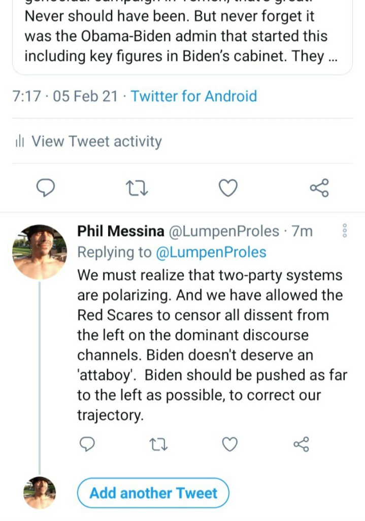Screen dimensions: 365x521
Task: Retweet the main tweet
Action: [137, 188]
